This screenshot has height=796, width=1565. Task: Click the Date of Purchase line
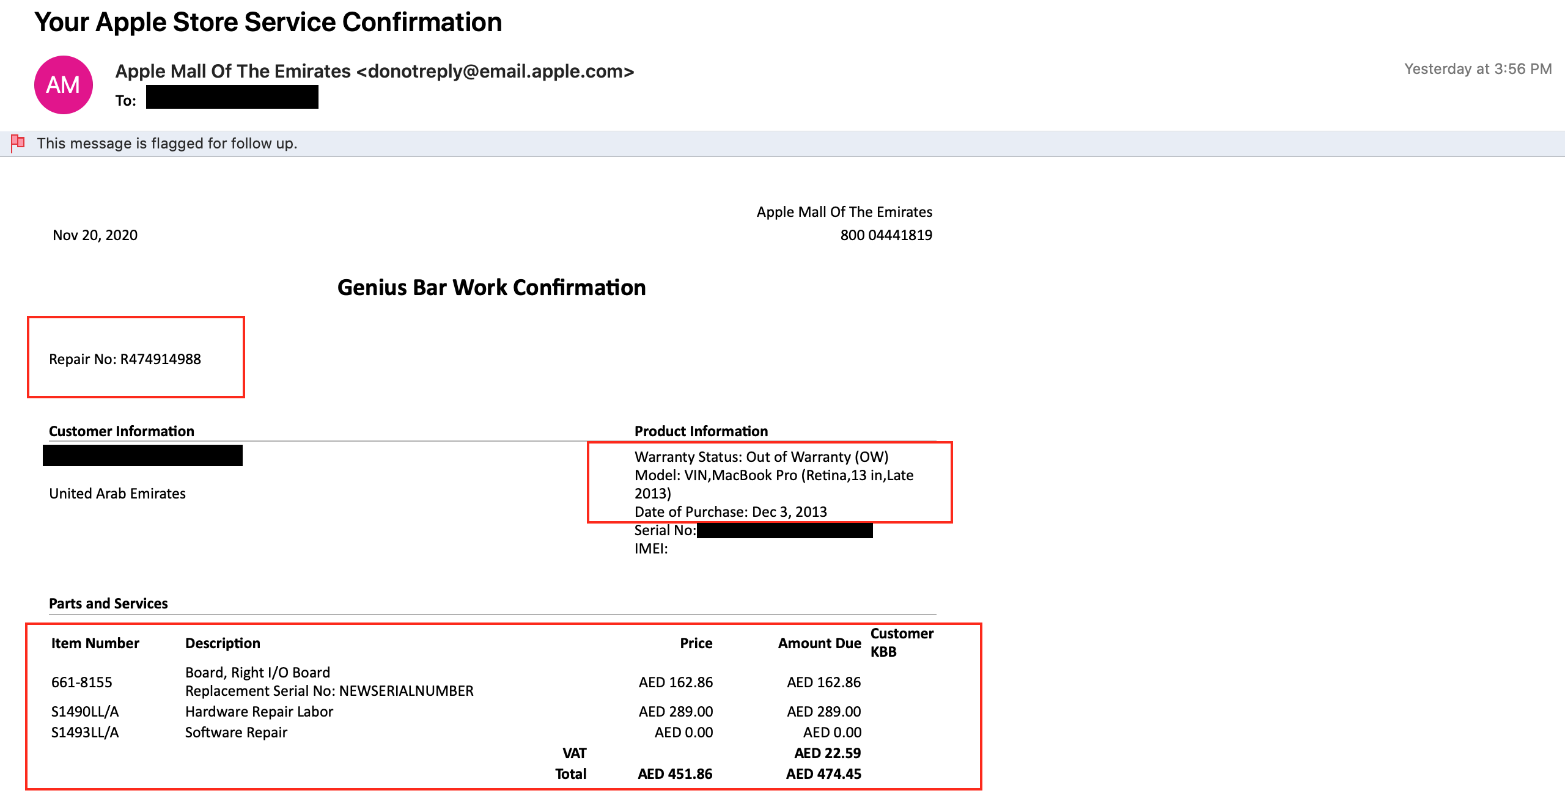[x=731, y=512]
